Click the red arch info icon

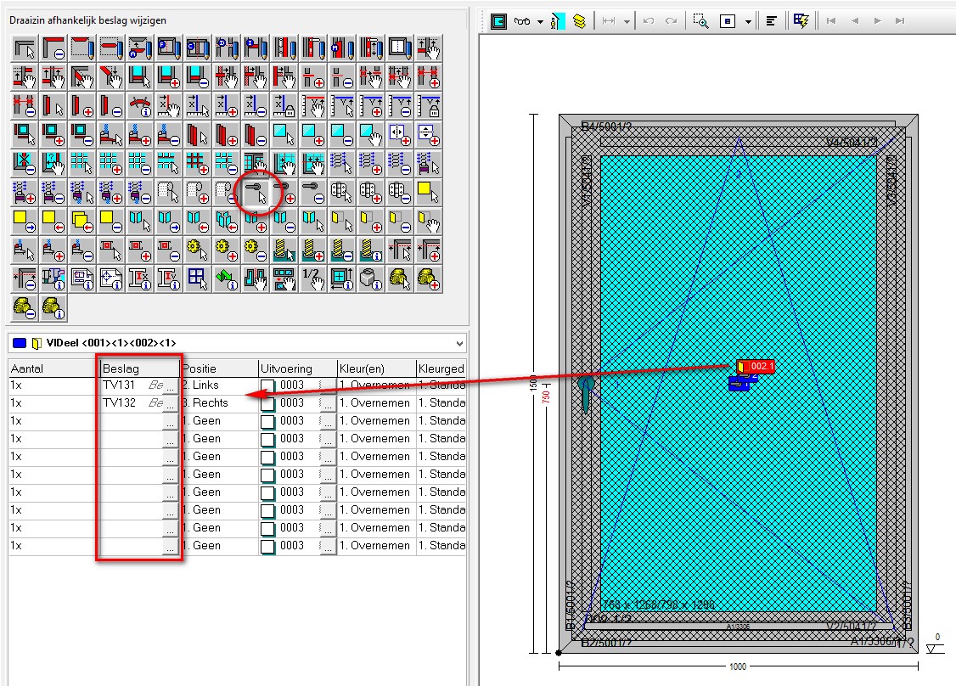[x=142, y=106]
